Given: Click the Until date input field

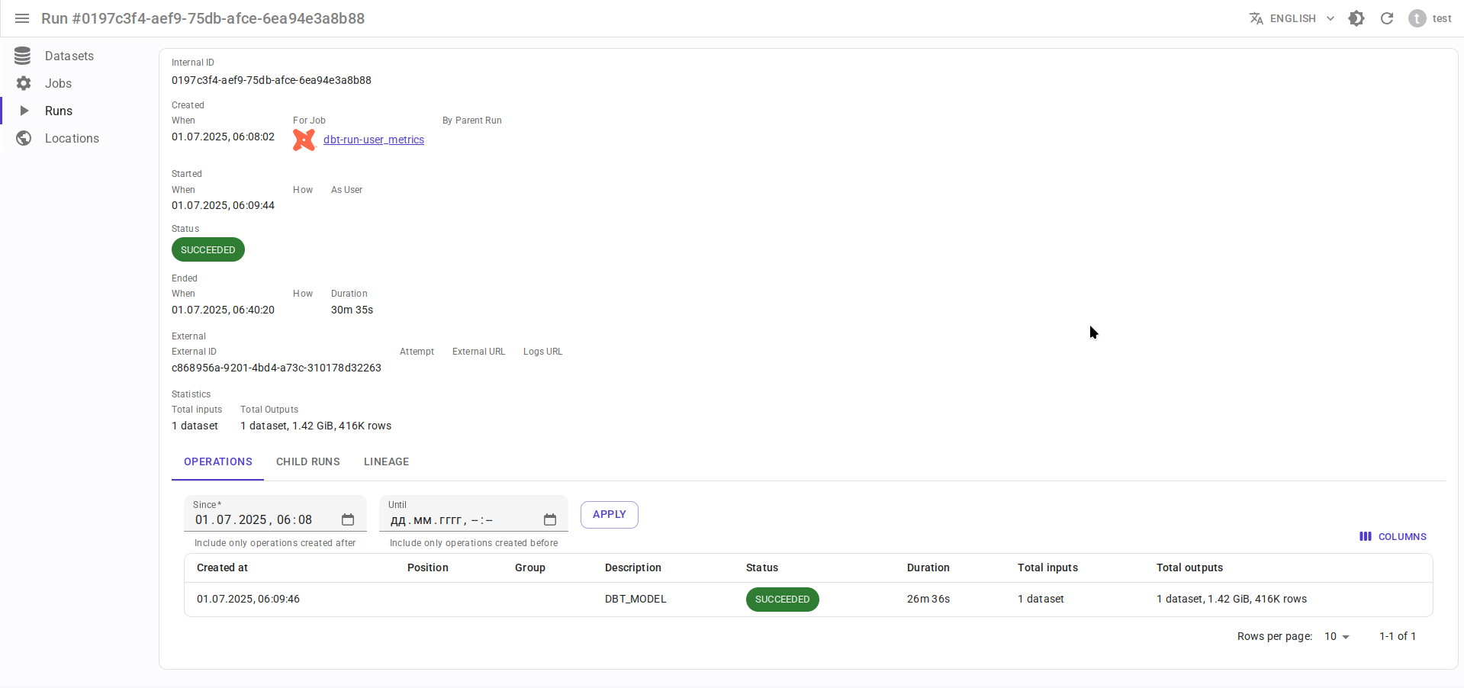Looking at the screenshot, I should pos(458,520).
